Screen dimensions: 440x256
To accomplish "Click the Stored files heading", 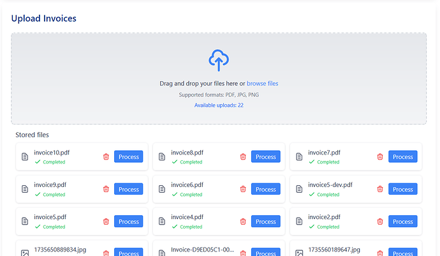I will click(x=32, y=135).
